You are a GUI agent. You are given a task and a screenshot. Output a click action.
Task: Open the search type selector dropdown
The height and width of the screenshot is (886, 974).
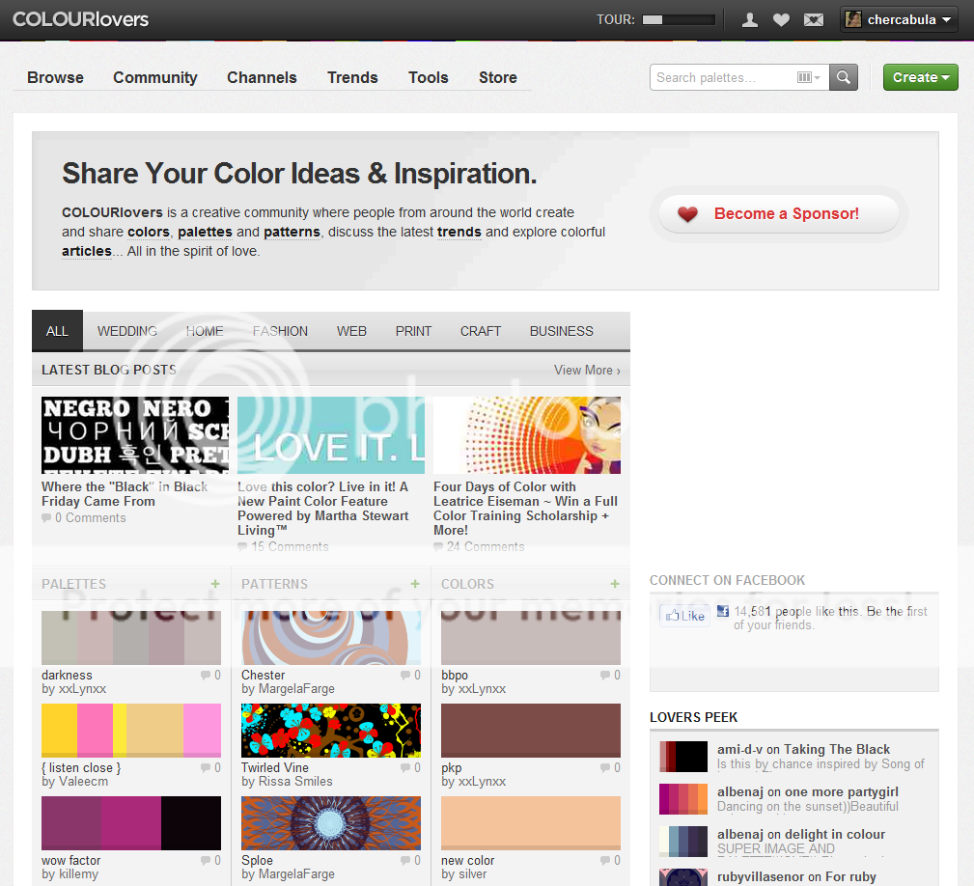tap(809, 77)
